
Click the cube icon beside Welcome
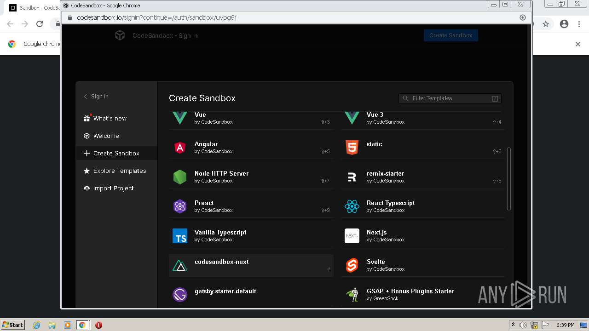(87, 136)
